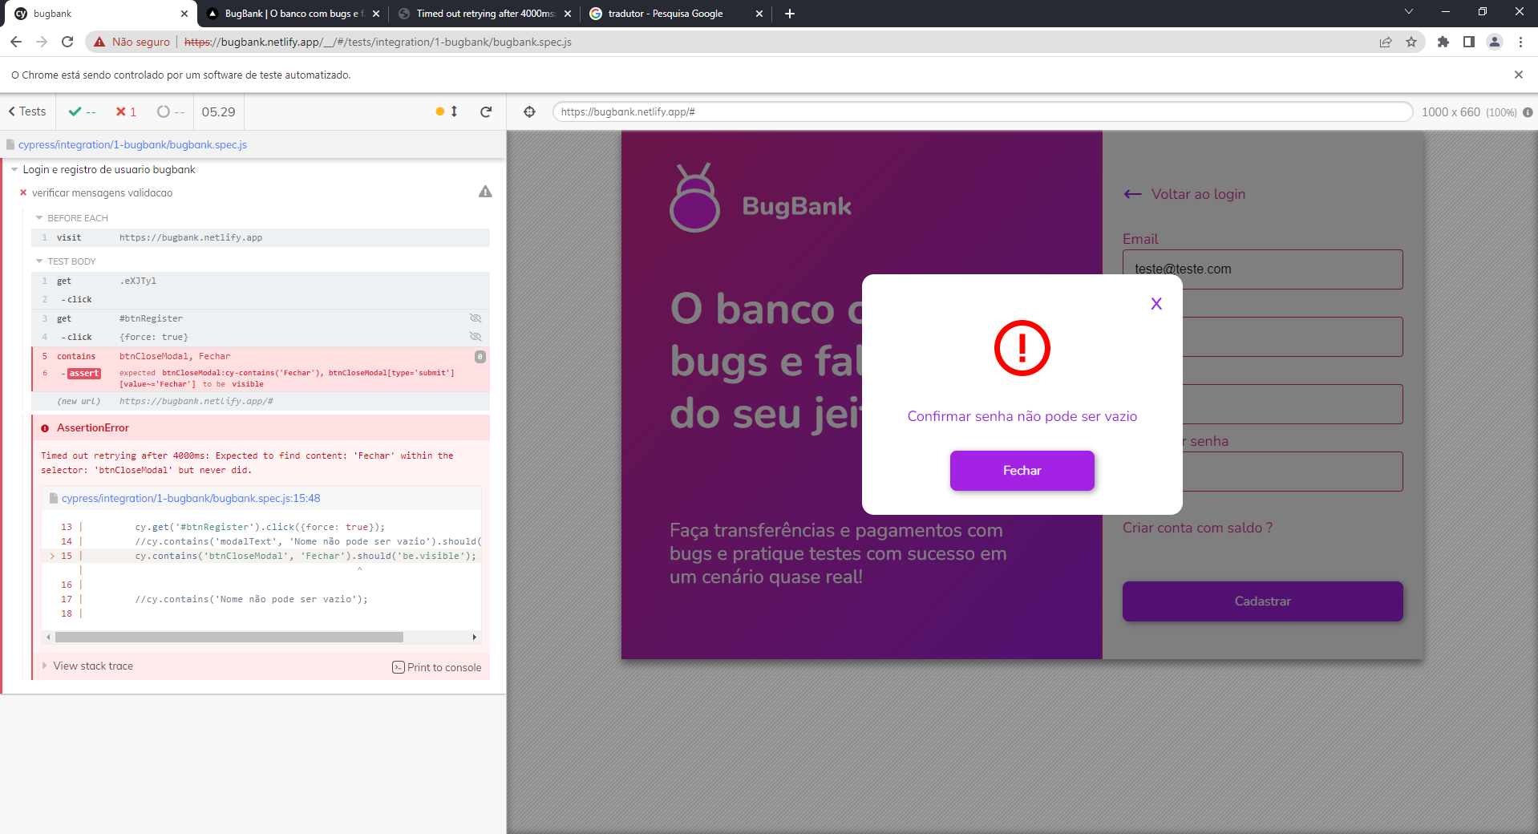
Task: Click Voltar ao login link
Action: coord(1184,194)
